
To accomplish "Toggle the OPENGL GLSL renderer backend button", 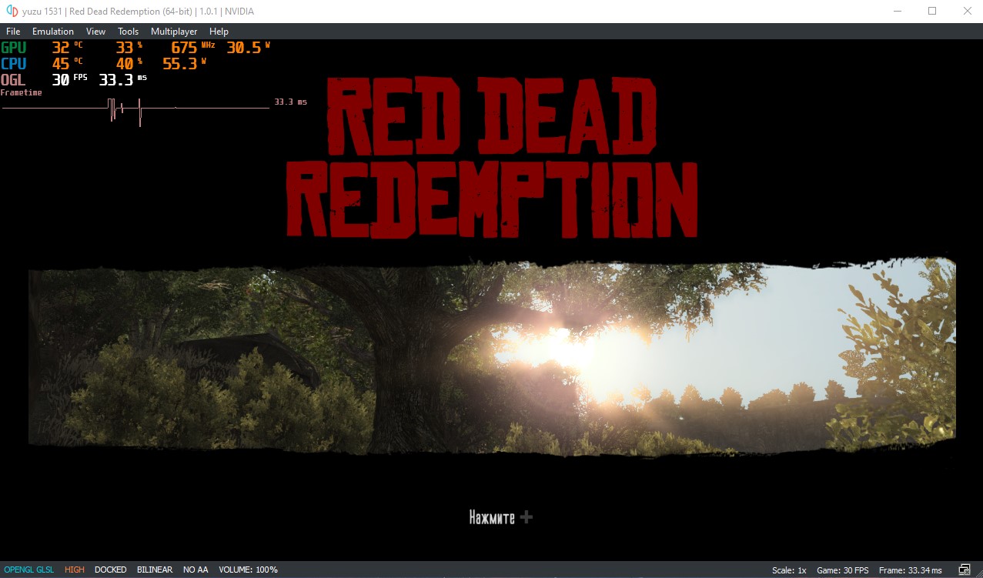I will (x=29, y=570).
